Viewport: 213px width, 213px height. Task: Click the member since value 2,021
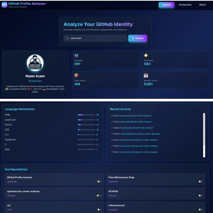coord(148,84)
